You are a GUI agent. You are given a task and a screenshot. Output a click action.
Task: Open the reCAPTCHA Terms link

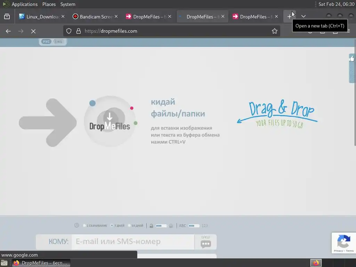tap(350, 251)
